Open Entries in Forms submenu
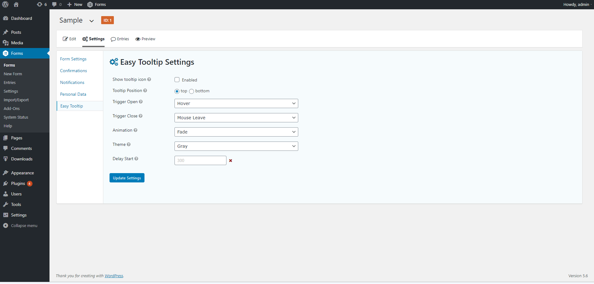This screenshot has width=594, height=284. pos(10,83)
